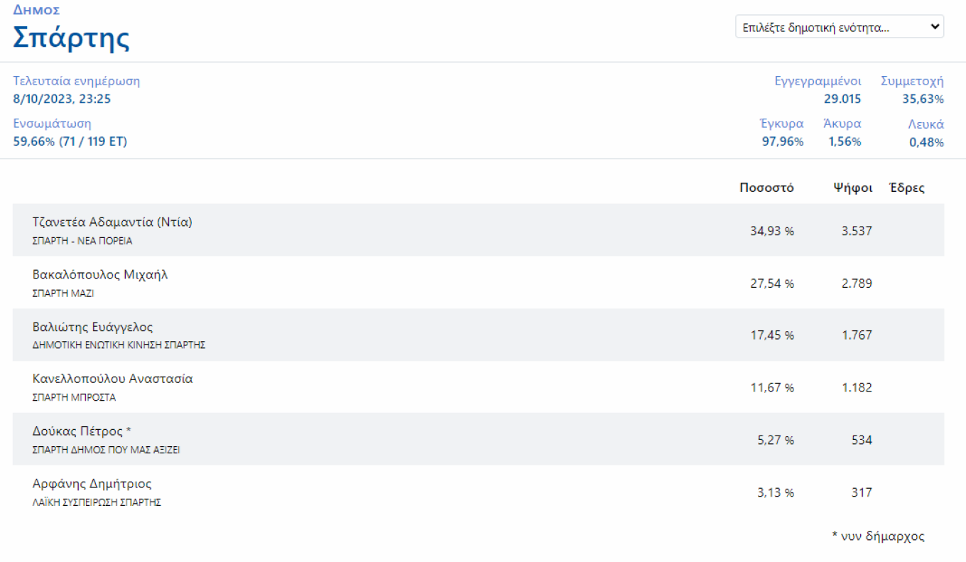Open the municipal unit selection dropdown
This screenshot has height=562, width=966.
(x=839, y=28)
